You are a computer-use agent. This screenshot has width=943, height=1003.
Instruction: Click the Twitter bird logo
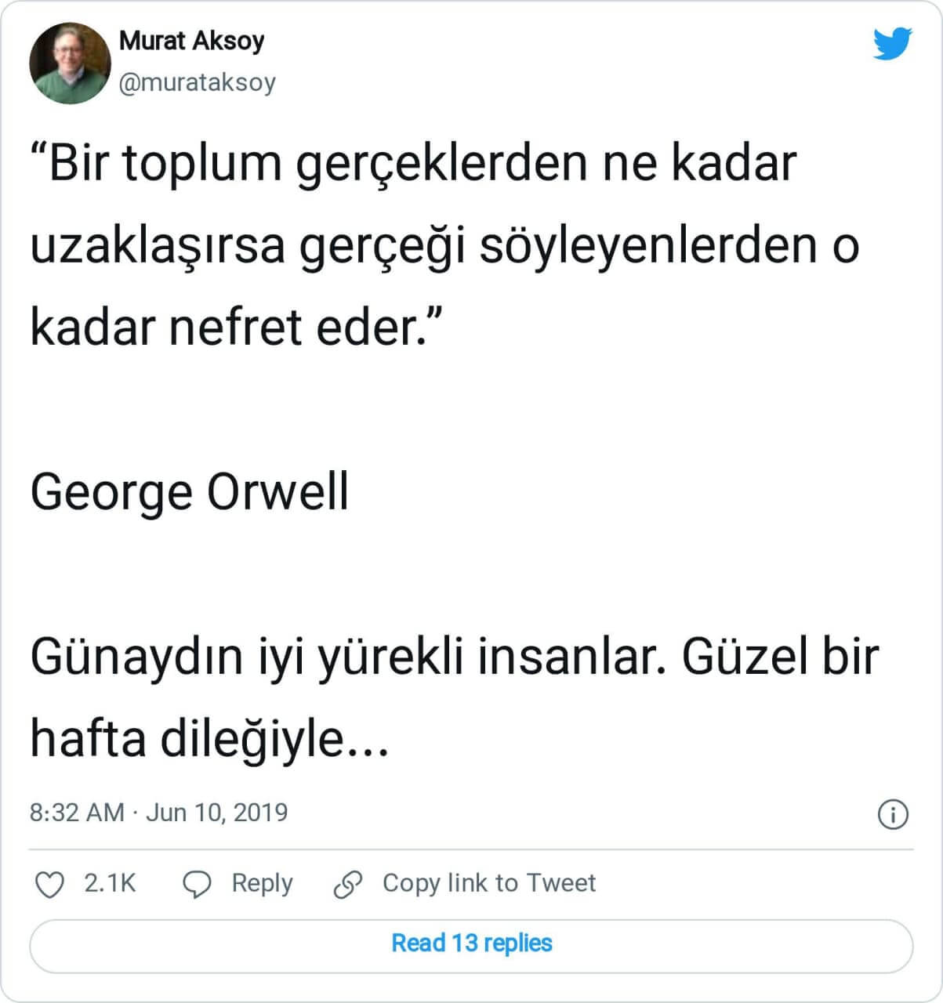click(x=892, y=45)
